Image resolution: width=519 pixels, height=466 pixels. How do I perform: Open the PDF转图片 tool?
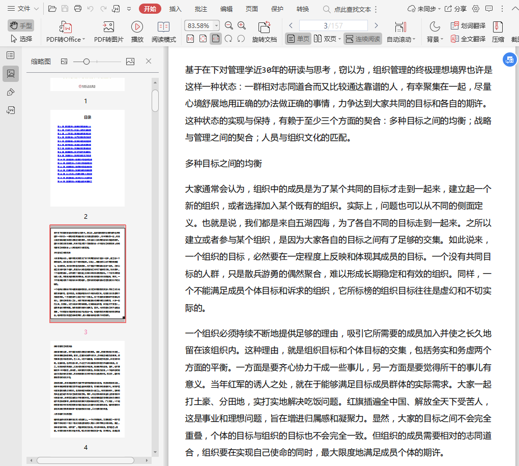click(x=108, y=27)
